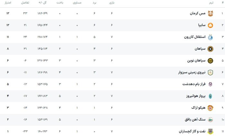Click the برد column header
225x136 pixels.
pos(94,3)
